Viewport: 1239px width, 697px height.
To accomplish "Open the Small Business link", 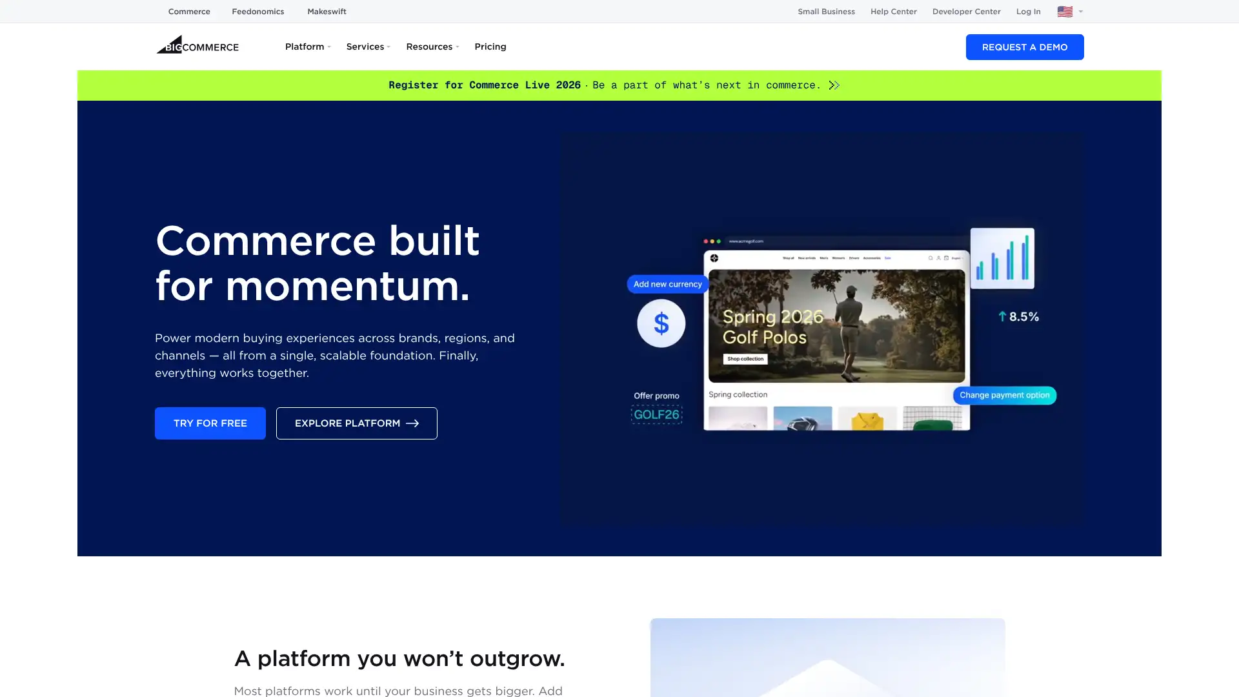I will 826,12.
